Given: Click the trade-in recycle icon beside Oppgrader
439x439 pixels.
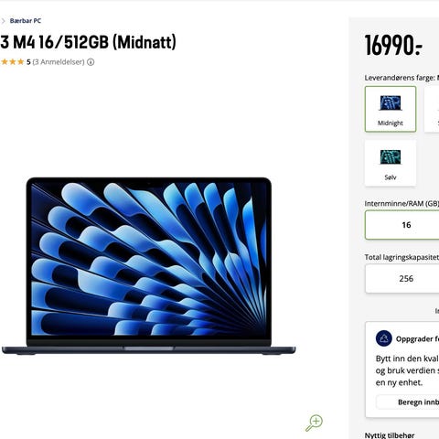Looking at the screenshot, I should coord(384,338).
